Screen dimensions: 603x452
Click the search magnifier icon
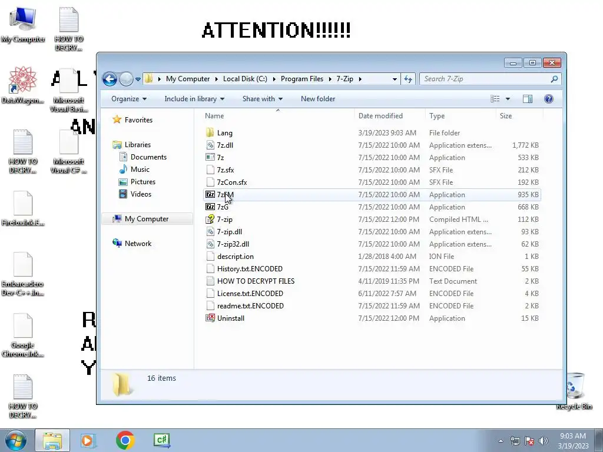pyautogui.click(x=554, y=79)
